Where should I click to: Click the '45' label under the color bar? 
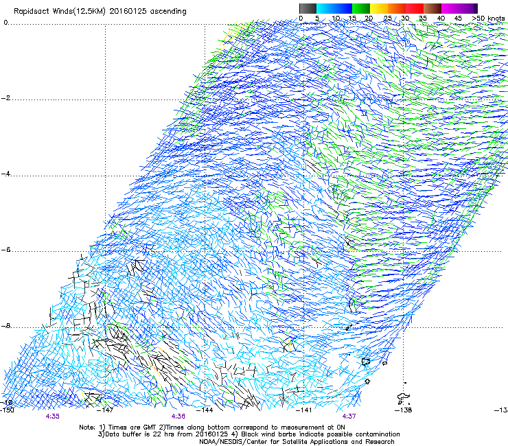pos(458,19)
